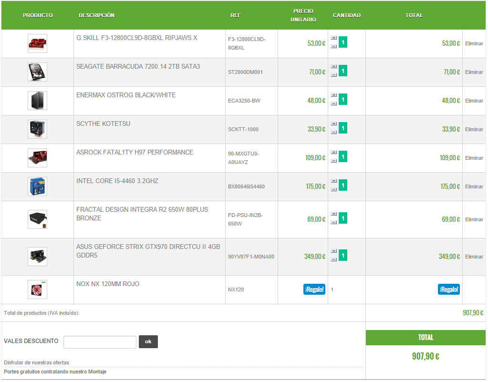This screenshot has width=488, height=382.
Task: Select reference text 90YV07F1-M0NA00
Action: 251,257
